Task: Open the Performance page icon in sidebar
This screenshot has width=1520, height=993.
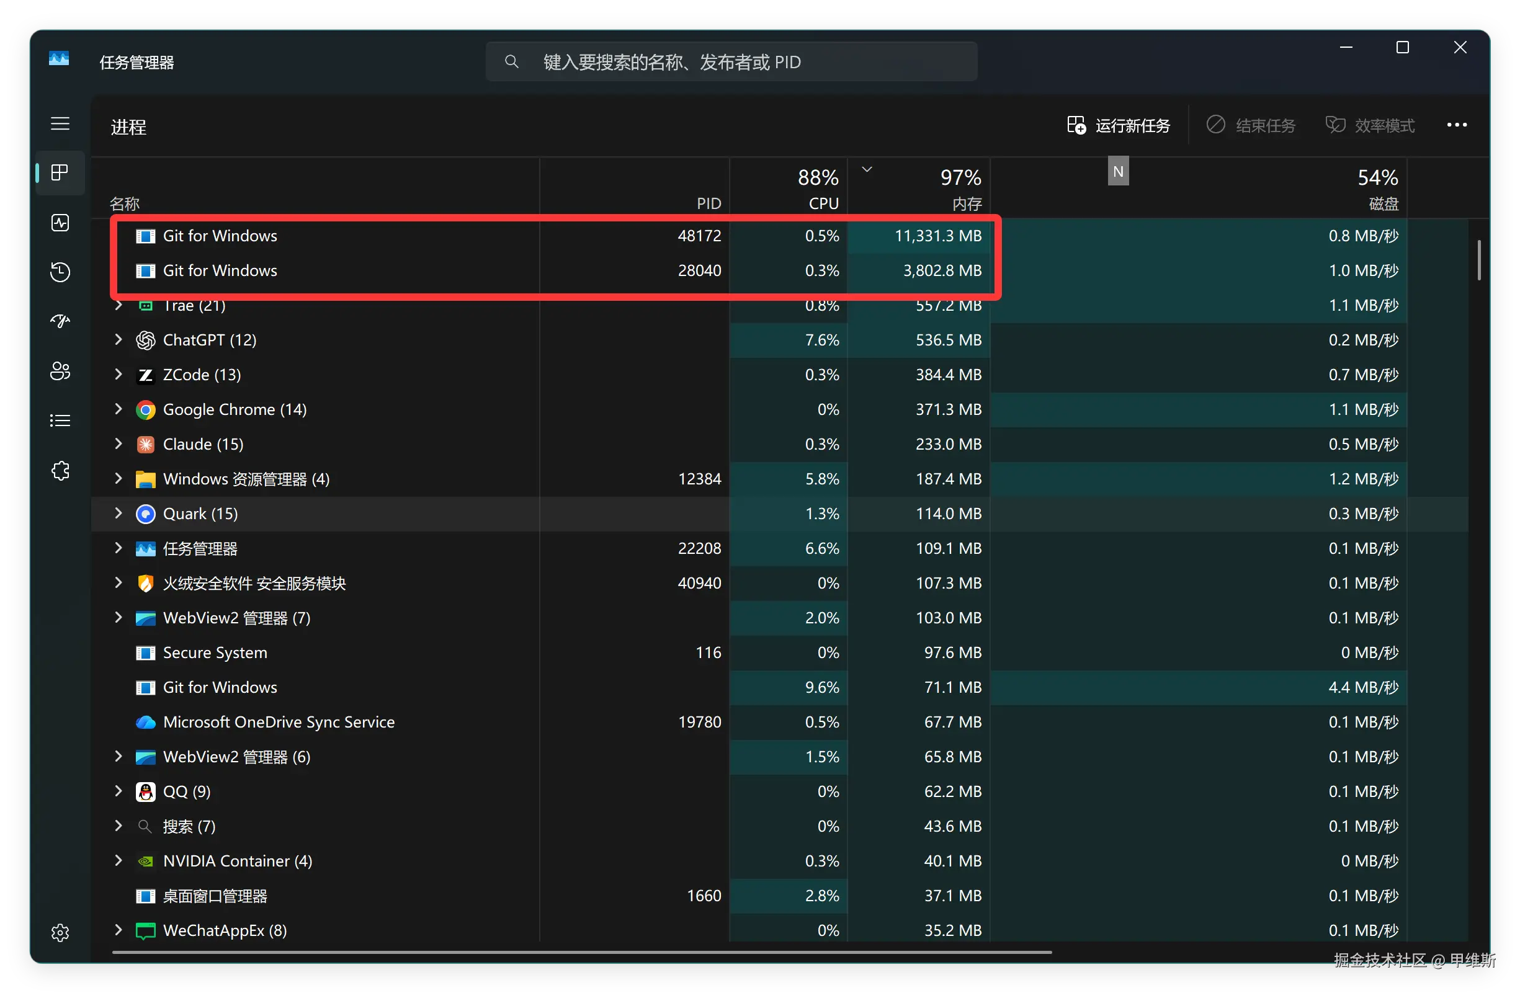Action: [60, 222]
